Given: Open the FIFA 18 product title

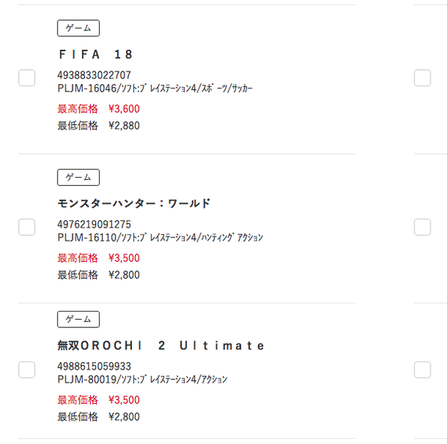Looking at the screenshot, I should click(96, 54).
